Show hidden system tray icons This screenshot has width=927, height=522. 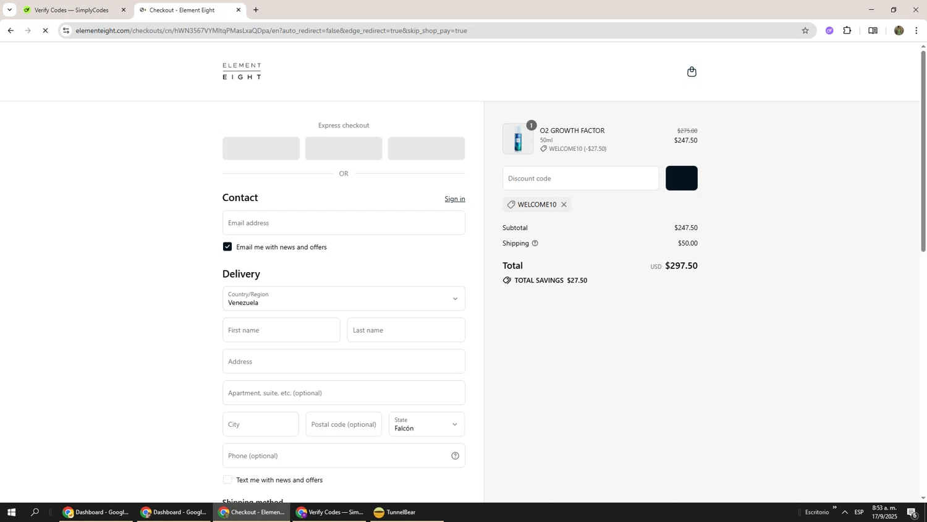tap(845, 512)
